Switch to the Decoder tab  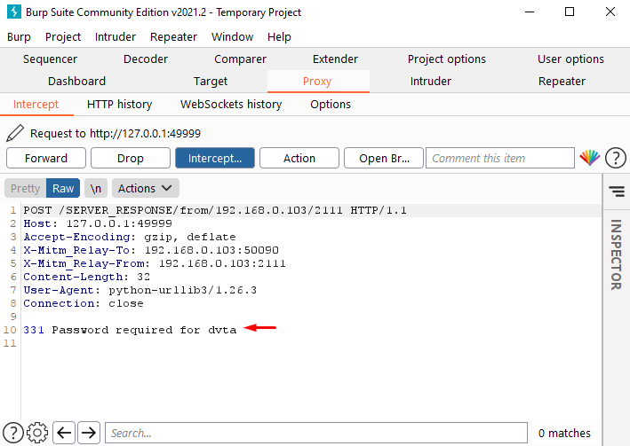pos(146,59)
